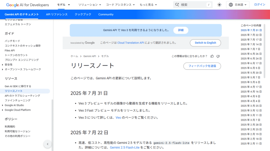Jump to 2025 年 7 月 22 日 in contents
This screenshot has height=151, width=270.
(251, 35)
